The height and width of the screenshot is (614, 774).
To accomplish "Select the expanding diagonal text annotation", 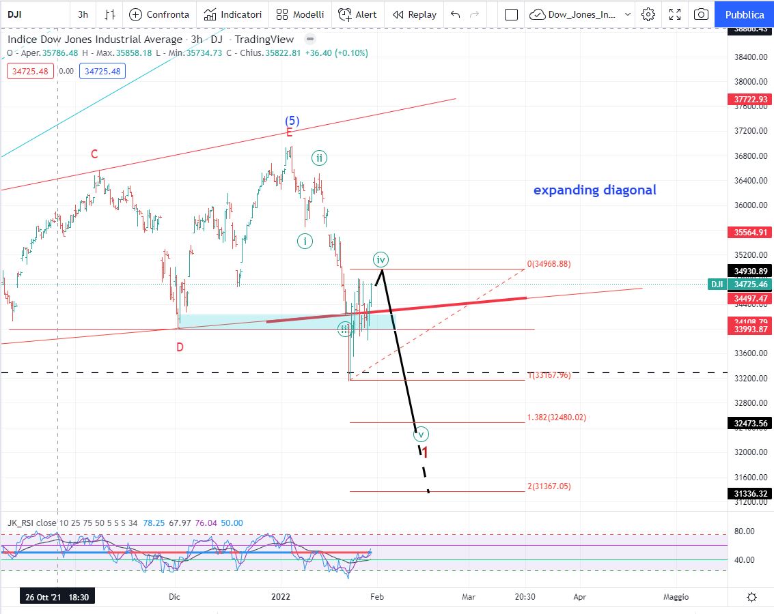I will [x=595, y=190].
